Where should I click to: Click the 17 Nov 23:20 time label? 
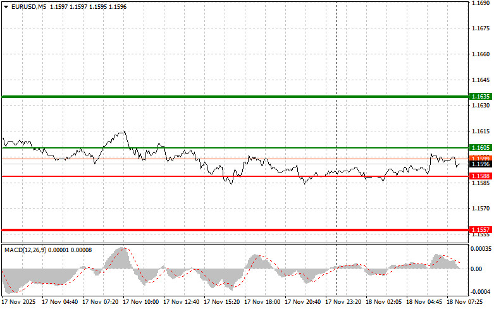(343, 302)
